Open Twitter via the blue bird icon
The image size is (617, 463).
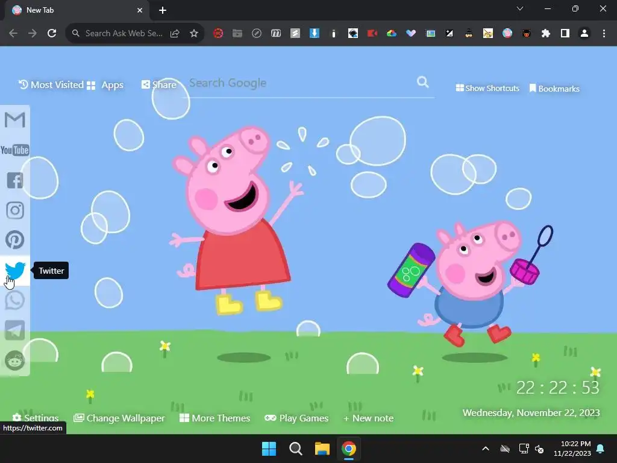pos(15,270)
